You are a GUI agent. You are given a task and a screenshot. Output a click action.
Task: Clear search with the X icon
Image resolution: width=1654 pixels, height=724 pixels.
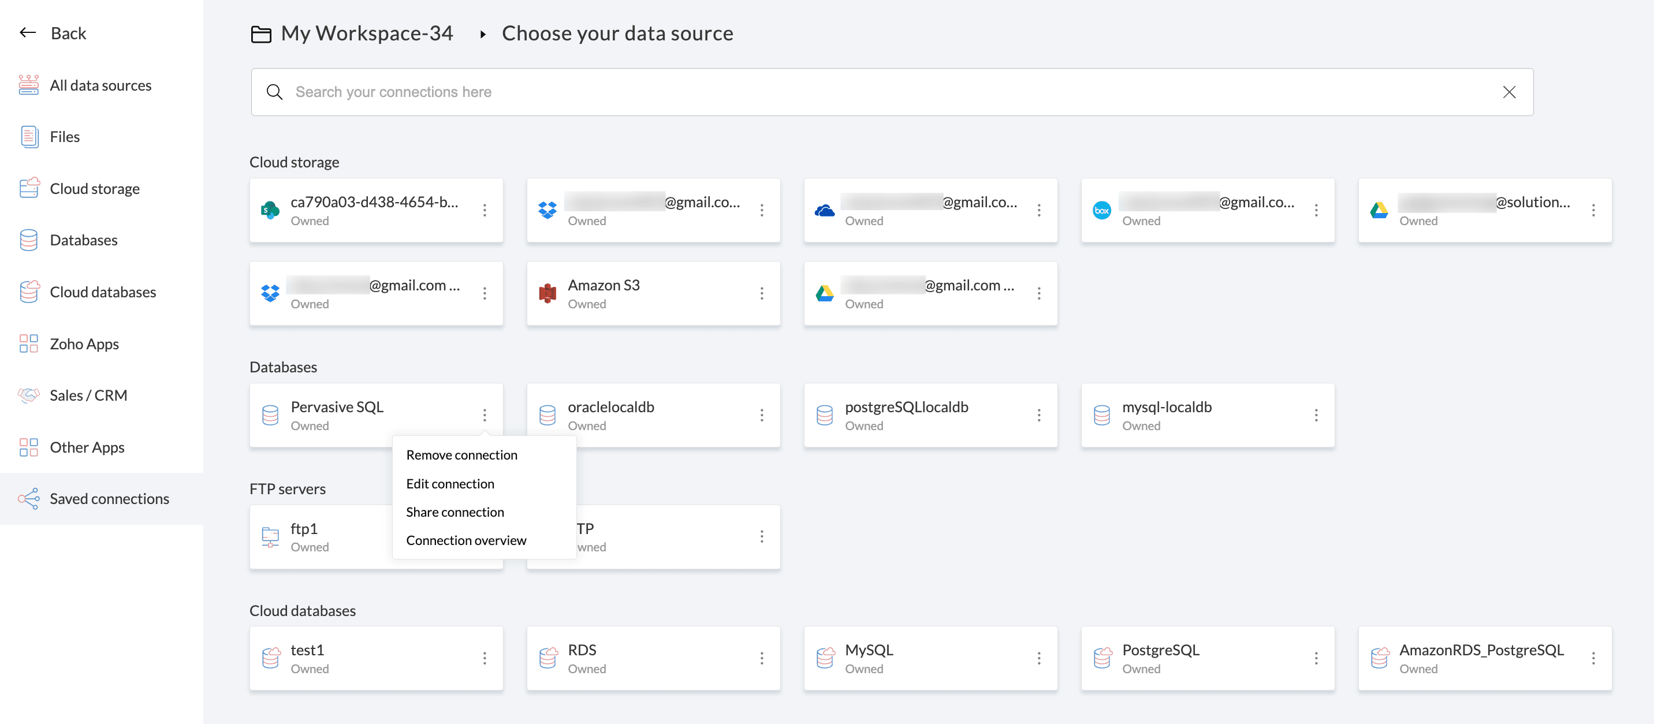1509,92
